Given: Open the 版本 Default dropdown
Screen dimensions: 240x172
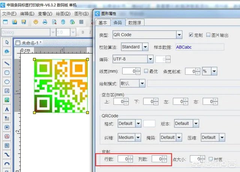Looking at the screenshot, I should click(196, 124).
